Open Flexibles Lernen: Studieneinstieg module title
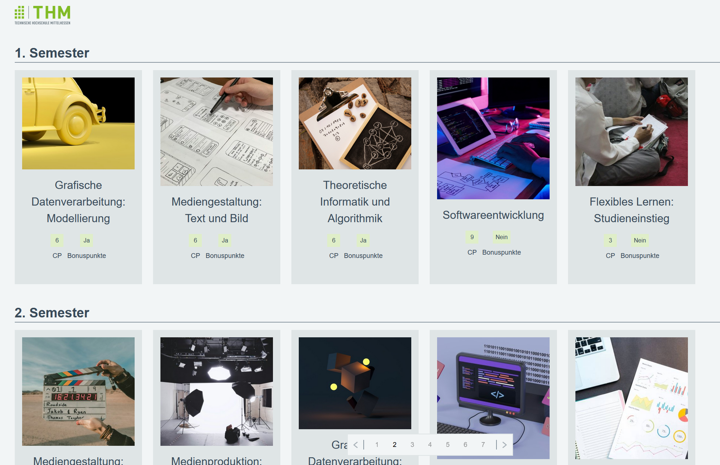The width and height of the screenshot is (720, 465). click(631, 210)
